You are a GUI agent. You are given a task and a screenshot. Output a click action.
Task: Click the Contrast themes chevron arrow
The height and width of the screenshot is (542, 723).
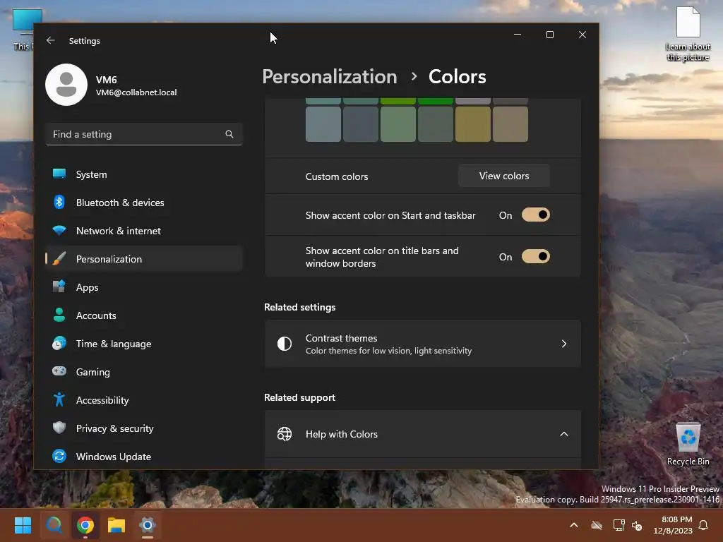point(564,344)
